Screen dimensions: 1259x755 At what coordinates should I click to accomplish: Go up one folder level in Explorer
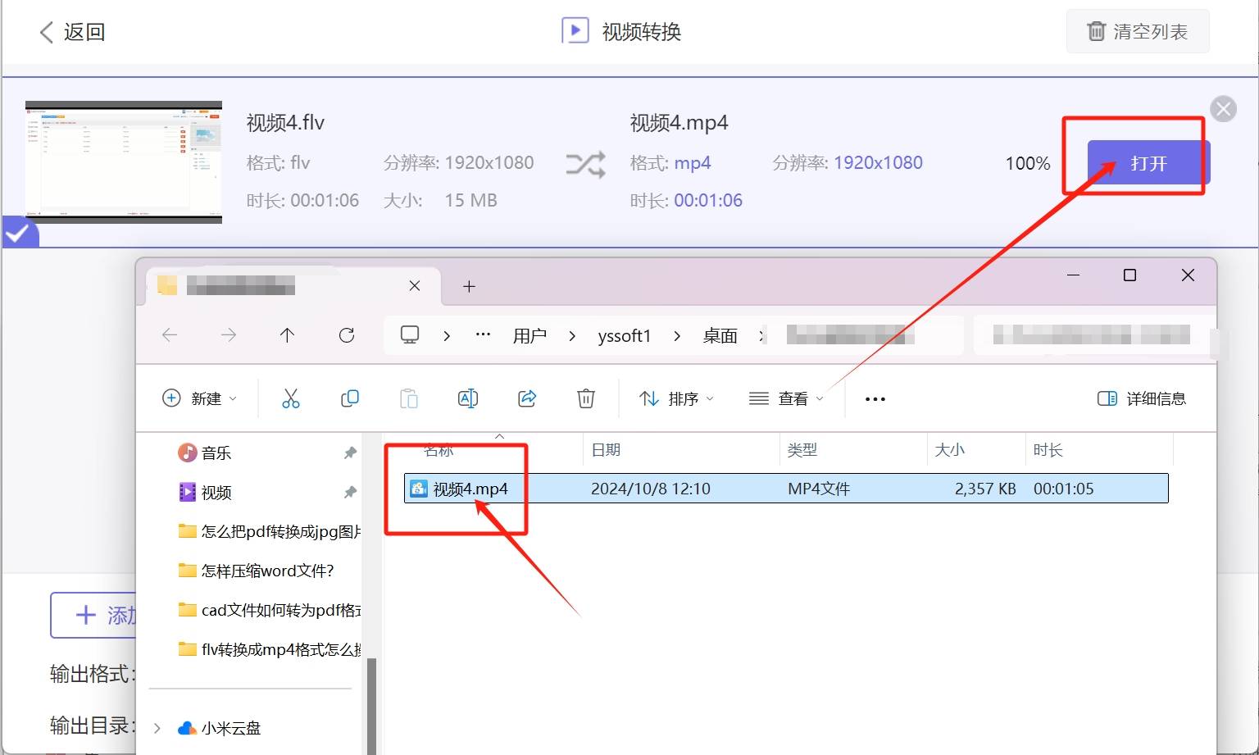tap(287, 334)
